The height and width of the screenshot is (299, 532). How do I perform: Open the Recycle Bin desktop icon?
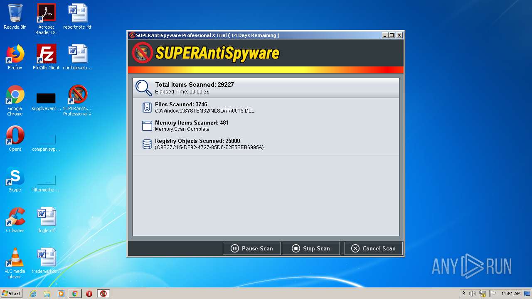point(15,17)
